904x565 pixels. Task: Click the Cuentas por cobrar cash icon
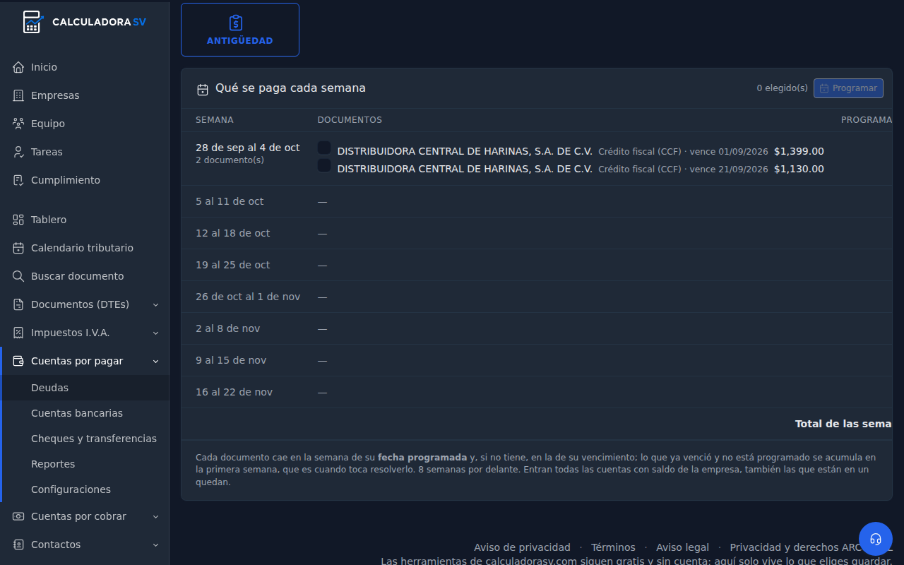18,516
